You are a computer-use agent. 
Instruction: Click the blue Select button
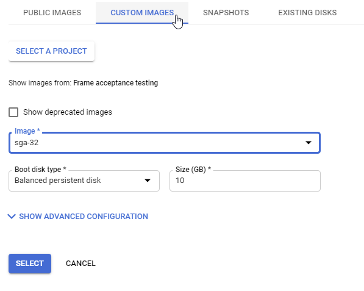(x=30, y=264)
